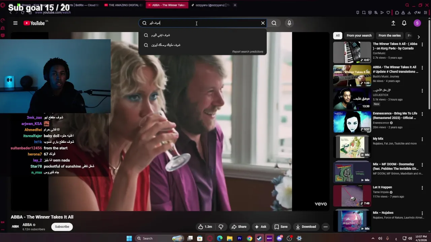Screen dimensions: 431x242
Task: Open options for Chord transitions video
Action: (x=422, y=68)
